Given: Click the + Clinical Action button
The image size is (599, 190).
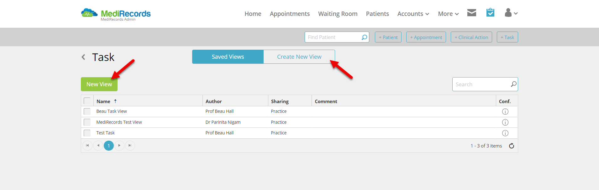Looking at the screenshot, I should (x=471, y=37).
